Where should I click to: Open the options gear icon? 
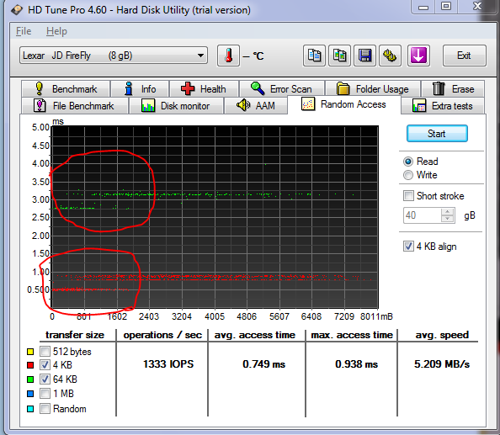390,56
